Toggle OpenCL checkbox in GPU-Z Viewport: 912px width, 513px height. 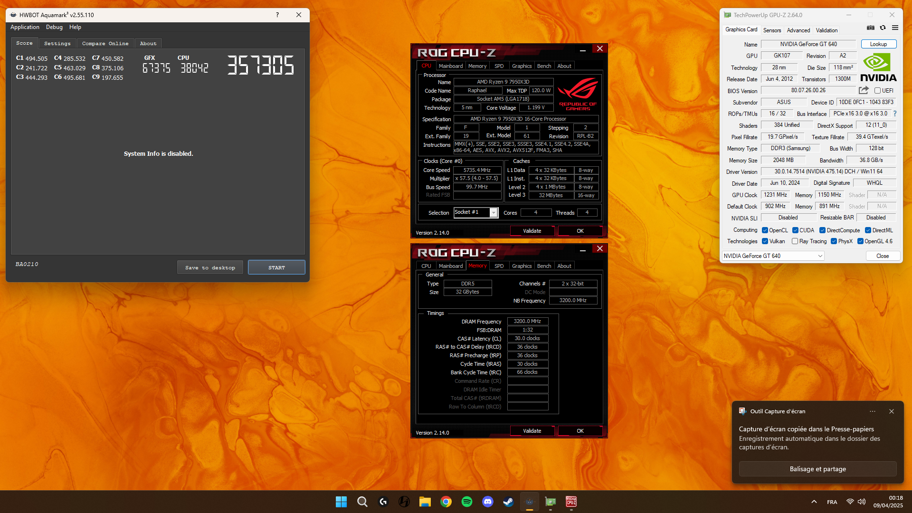pos(765,230)
